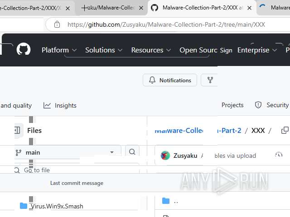Open the Resources dropdown
Viewport: 290px width, 217px height.
pos(151,50)
